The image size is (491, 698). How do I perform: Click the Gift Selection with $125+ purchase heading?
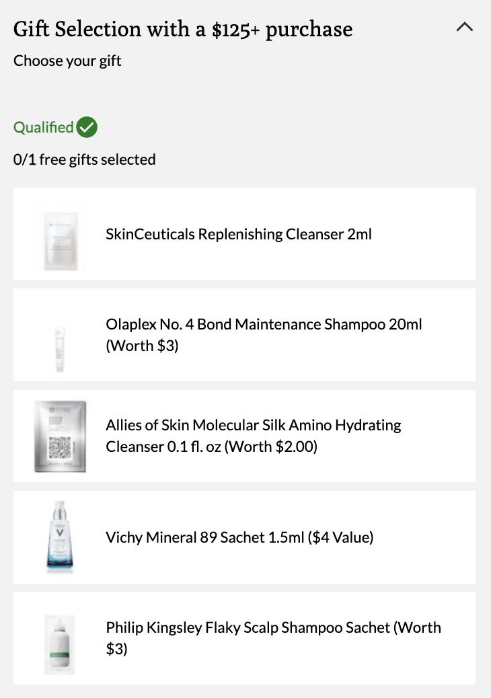(x=183, y=30)
